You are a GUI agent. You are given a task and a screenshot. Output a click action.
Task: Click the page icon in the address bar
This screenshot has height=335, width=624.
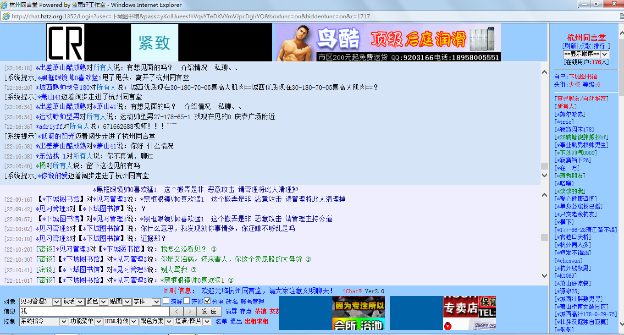(6, 16)
